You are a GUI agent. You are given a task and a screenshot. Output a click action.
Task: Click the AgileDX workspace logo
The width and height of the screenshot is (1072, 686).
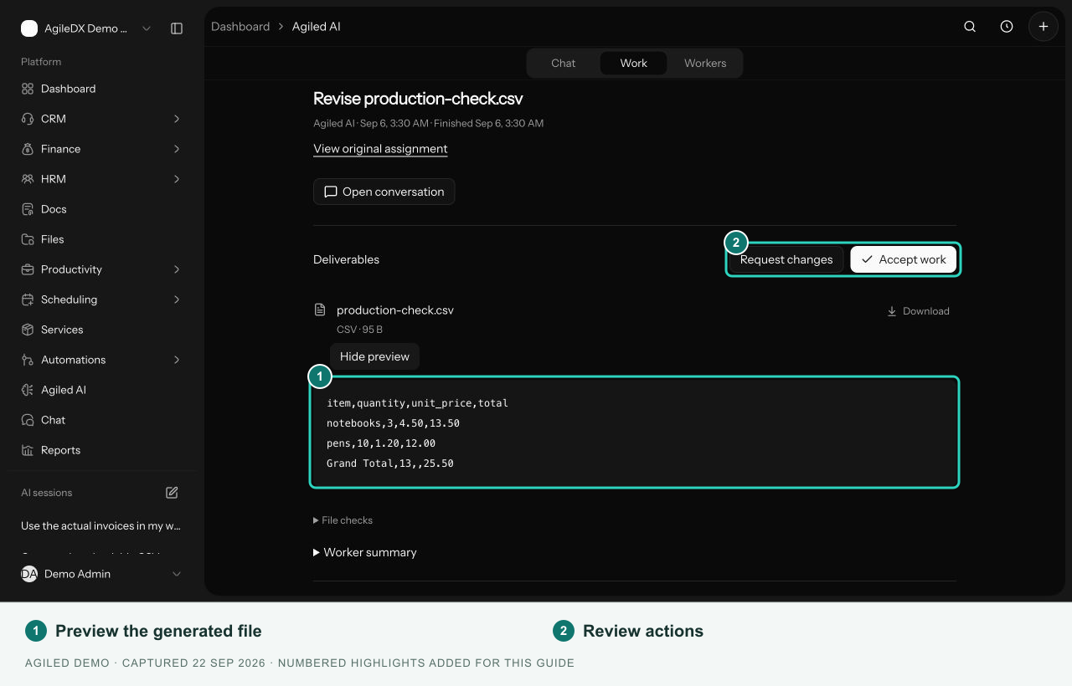coord(29,28)
